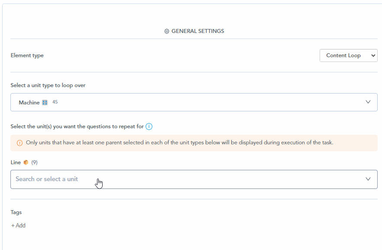Screen dimensions: 382x250
Task: Click the "Select the unit(s) you want" label
Action: (x=77, y=127)
